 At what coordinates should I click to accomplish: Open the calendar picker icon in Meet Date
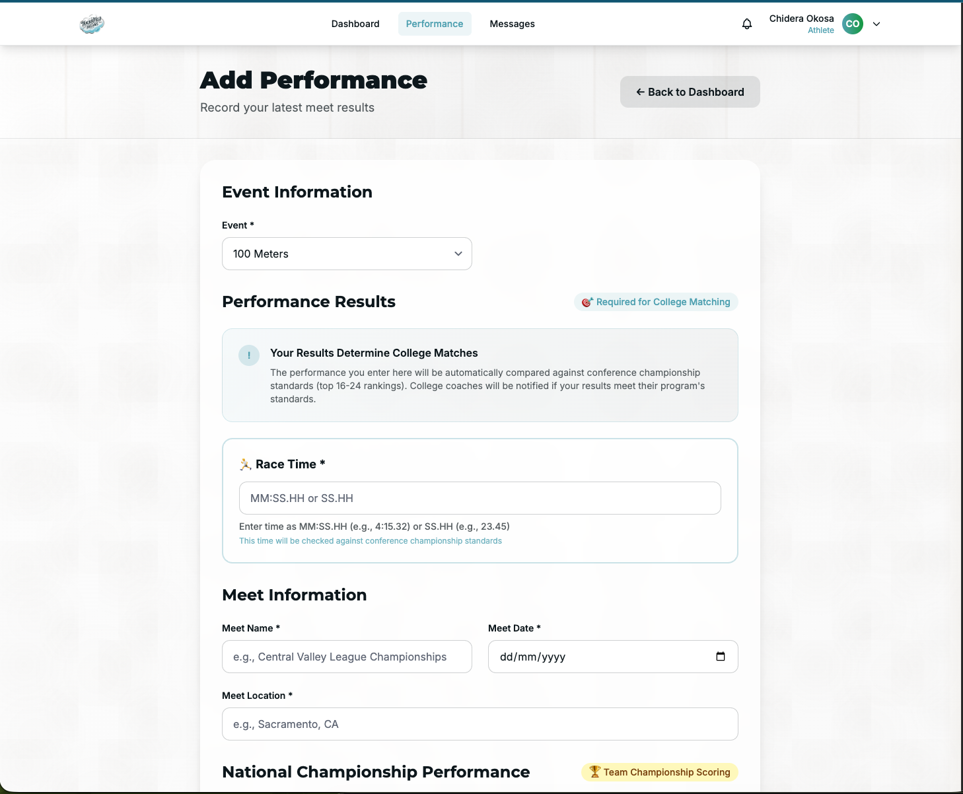(x=721, y=657)
